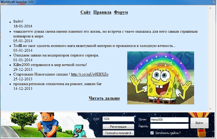The height and width of the screenshot is (139, 217).
Task: Click the date 03-01-2014
Action: point(23,50)
